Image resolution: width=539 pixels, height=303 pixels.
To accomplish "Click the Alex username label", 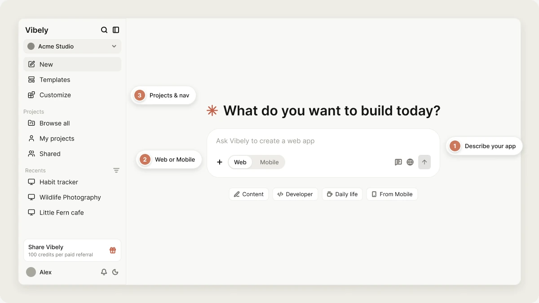I will (45, 272).
